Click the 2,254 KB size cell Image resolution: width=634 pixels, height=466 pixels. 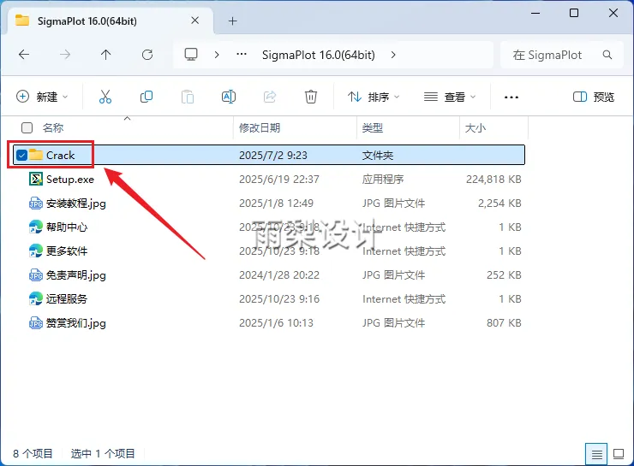click(499, 204)
